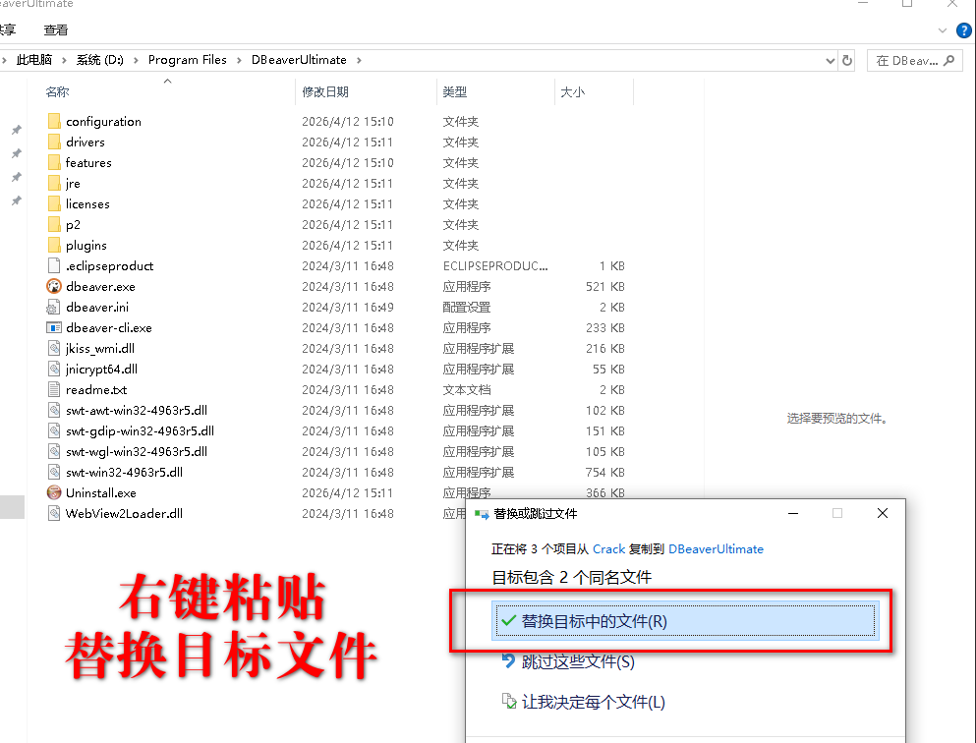
Task: Click the dbeaver-cli.exe application icon
Action: point(54,327)
